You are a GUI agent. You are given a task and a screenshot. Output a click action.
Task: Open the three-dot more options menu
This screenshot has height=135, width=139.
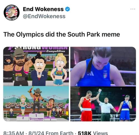pyautogui.click(x=133, y=9)
